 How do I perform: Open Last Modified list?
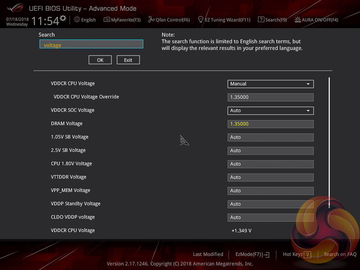pyautogui.click(x=208, y=254)
